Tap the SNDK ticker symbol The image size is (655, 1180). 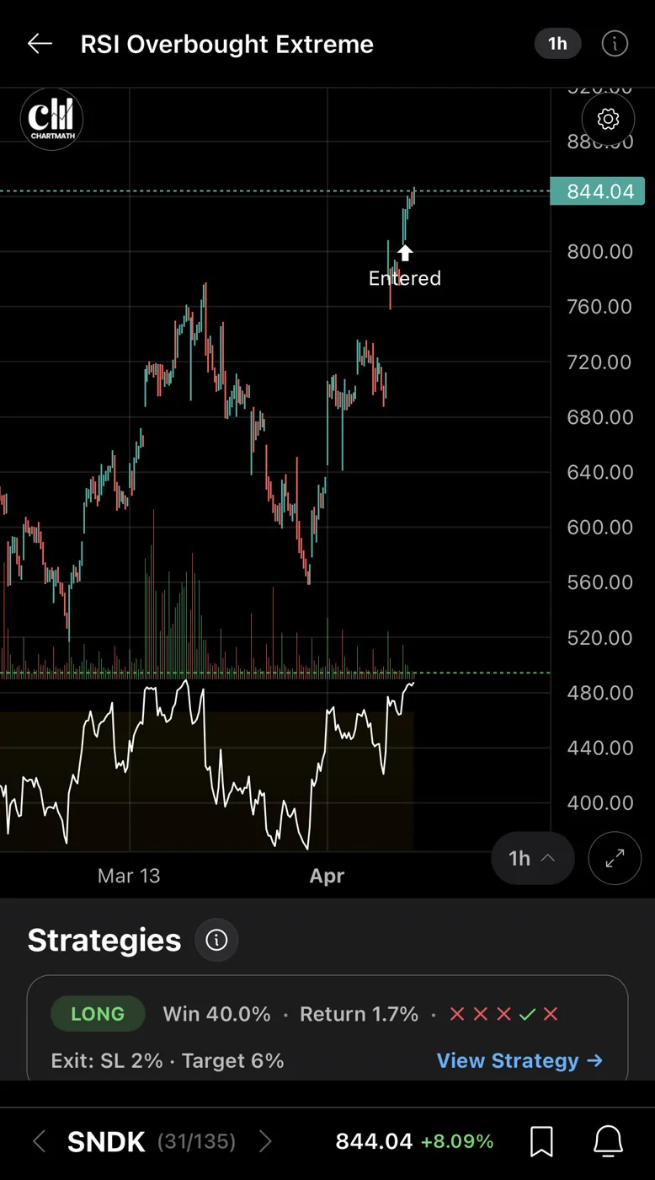click(x=106, y=1141)
